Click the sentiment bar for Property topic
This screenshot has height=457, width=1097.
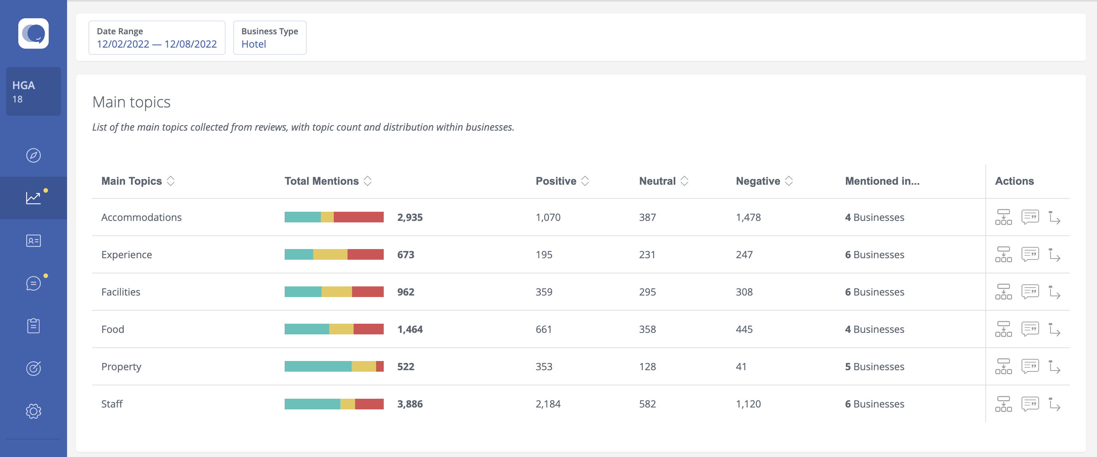(335, 366)
